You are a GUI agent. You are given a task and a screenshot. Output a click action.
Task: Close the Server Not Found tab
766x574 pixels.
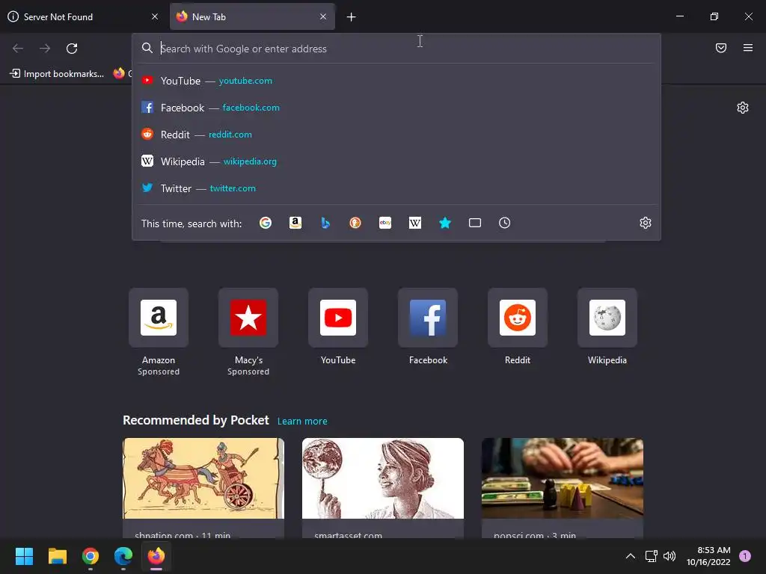155,16
